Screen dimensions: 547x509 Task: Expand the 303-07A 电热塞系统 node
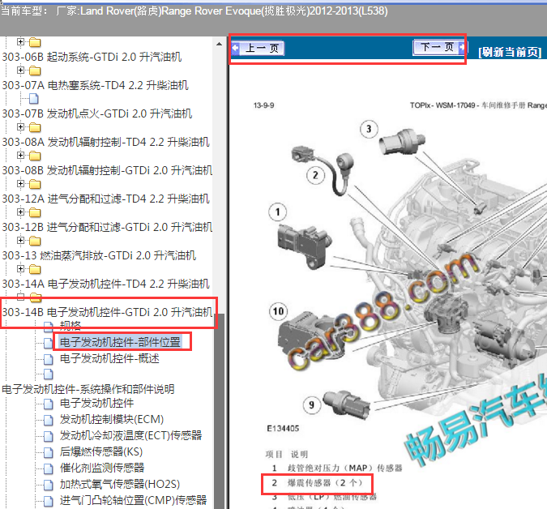20,71
